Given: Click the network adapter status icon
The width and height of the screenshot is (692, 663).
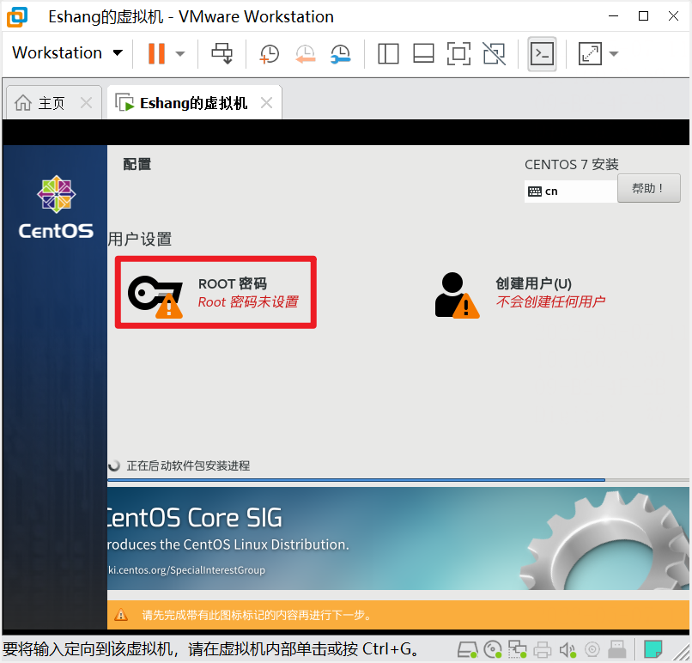Looking at the screenshot, I should (517, 649).
